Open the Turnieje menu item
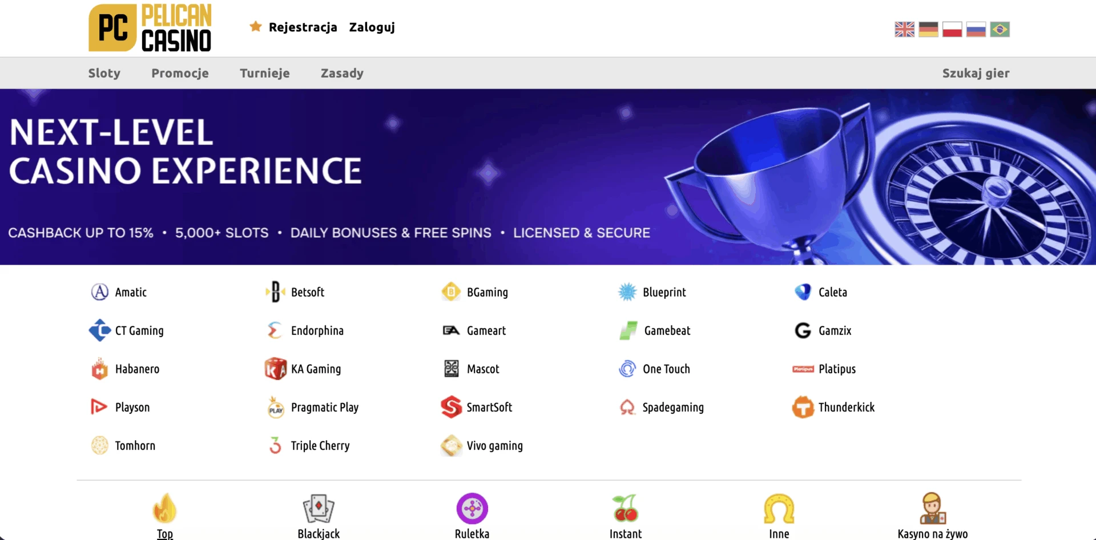The height and width of the screenshot is (540, 1096). [x=265, y=74]
